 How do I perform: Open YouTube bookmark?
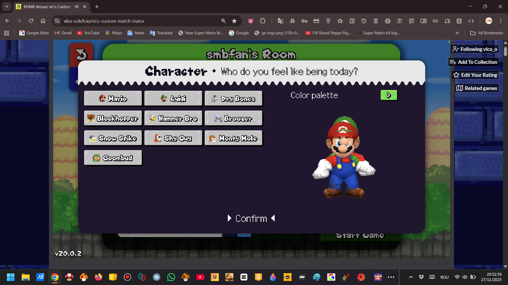[x=88, y=33]
